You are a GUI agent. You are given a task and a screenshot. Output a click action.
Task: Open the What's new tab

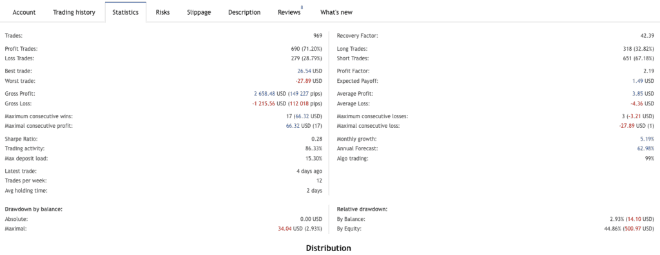(x=336, y=12)
